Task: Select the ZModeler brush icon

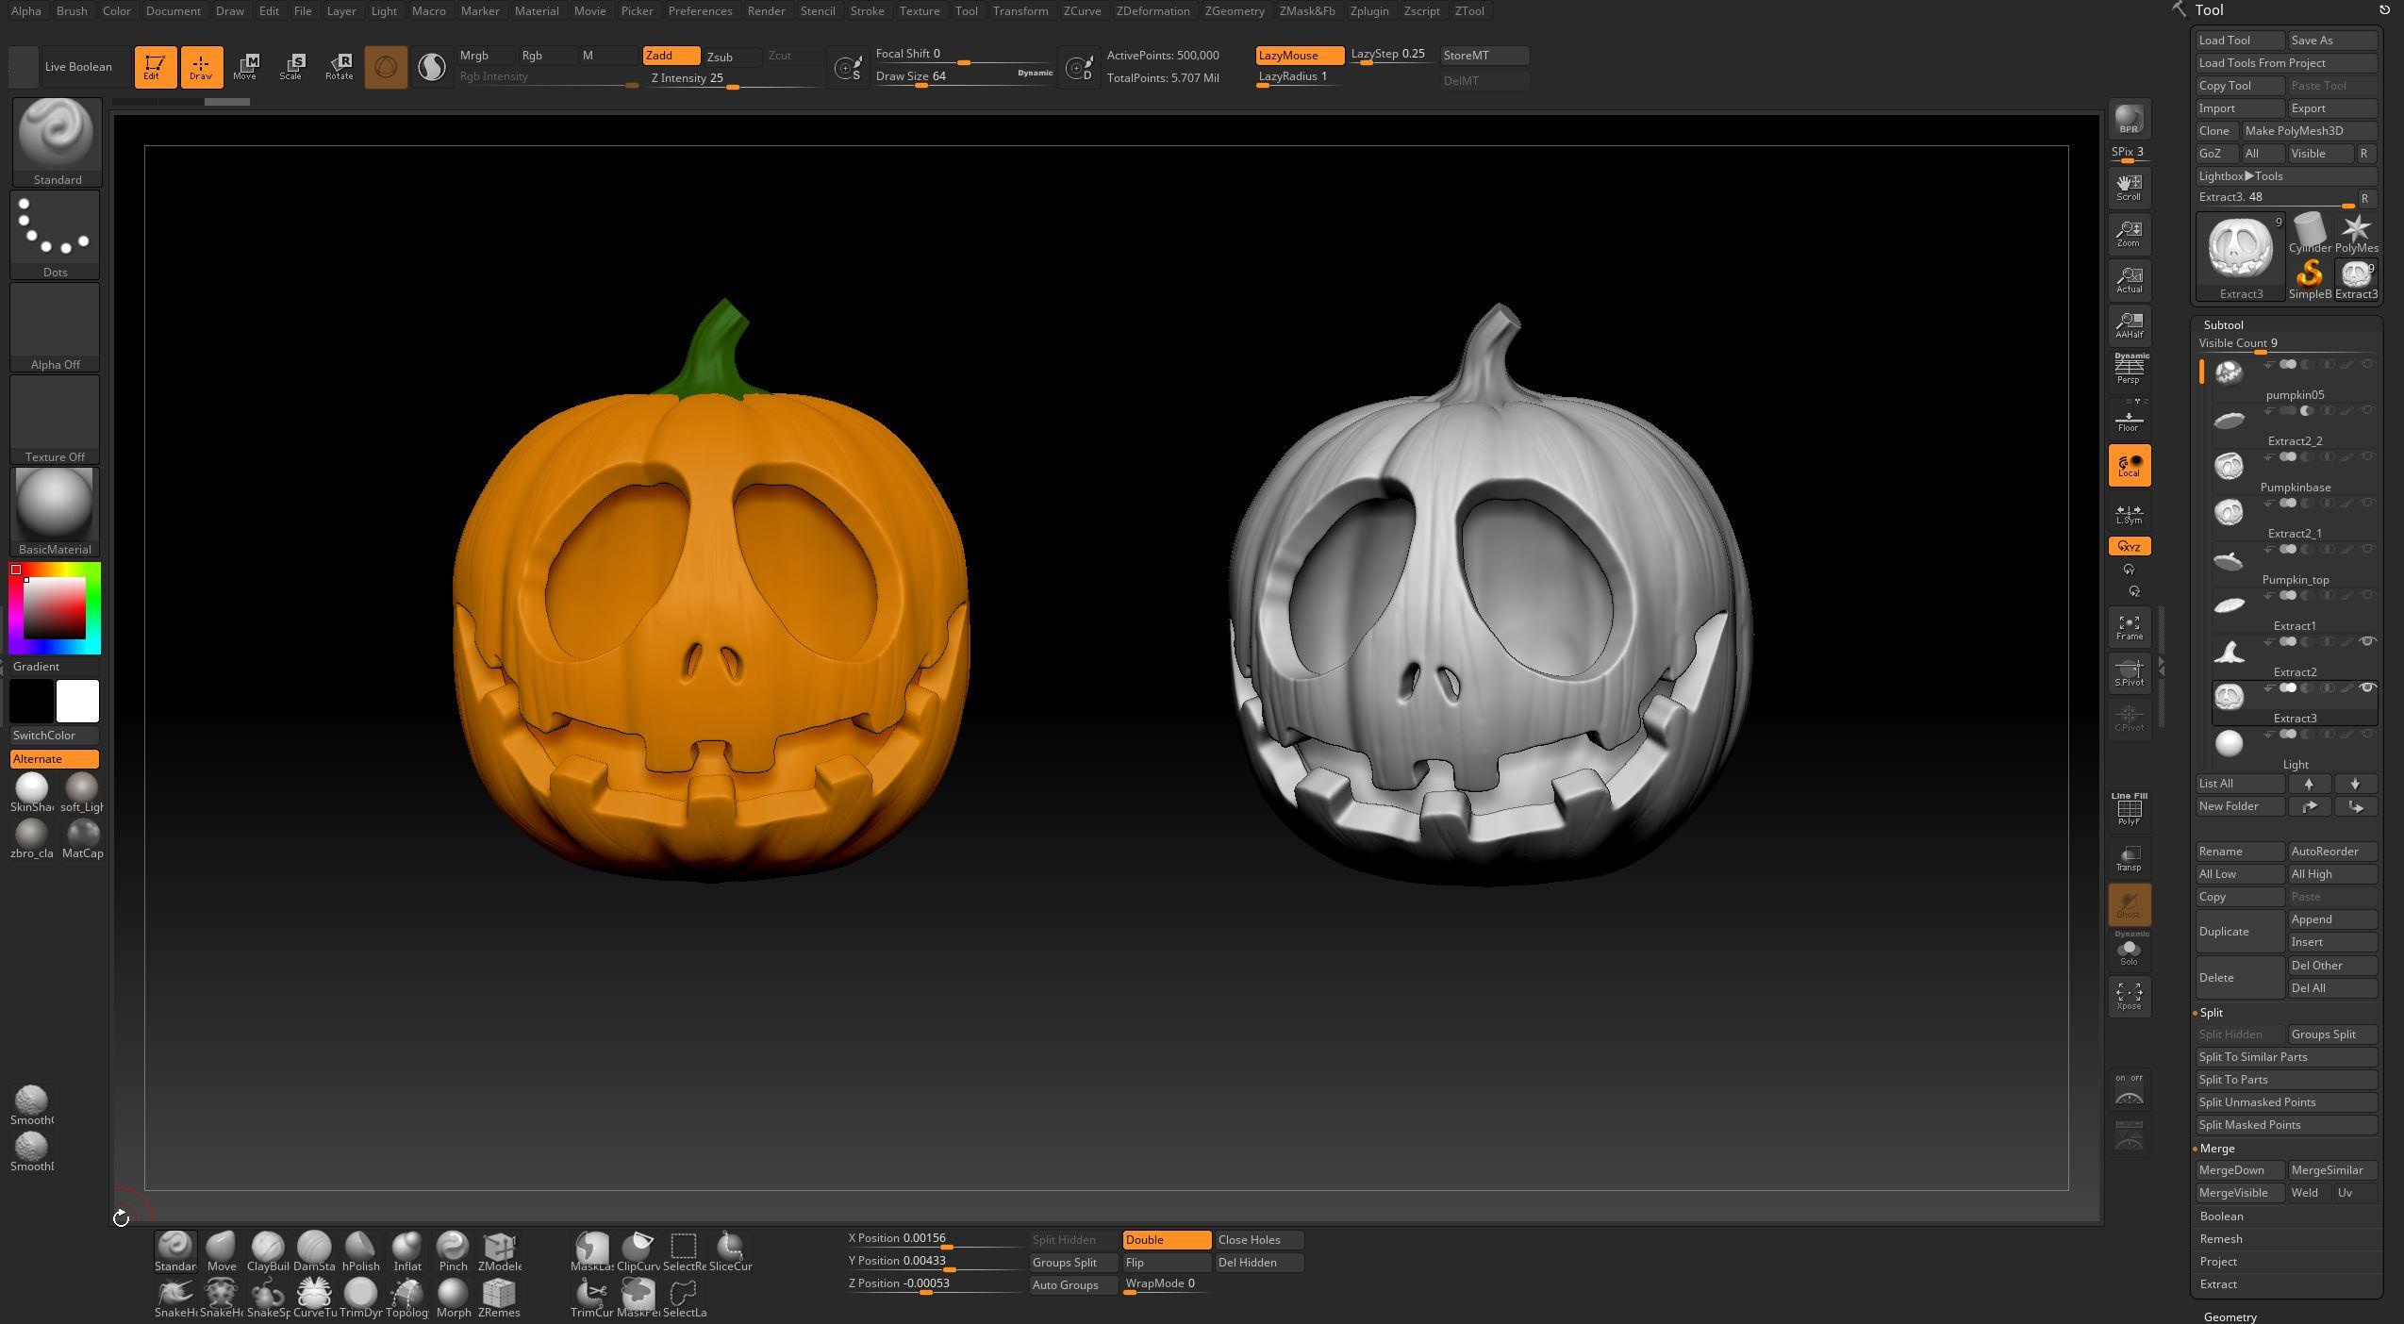Action: pos(499,1251)
